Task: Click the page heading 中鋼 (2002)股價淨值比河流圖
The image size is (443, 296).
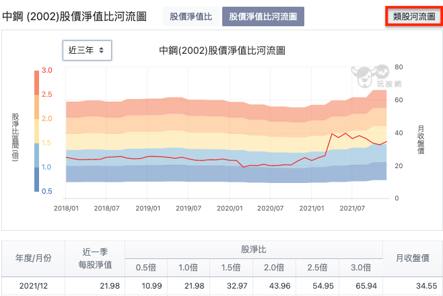Action: tap(74, 17)
